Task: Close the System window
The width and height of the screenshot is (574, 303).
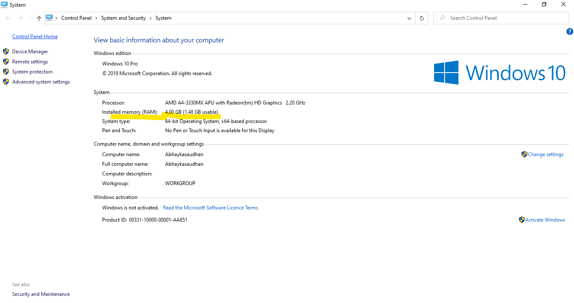Action: pos(563,5)
